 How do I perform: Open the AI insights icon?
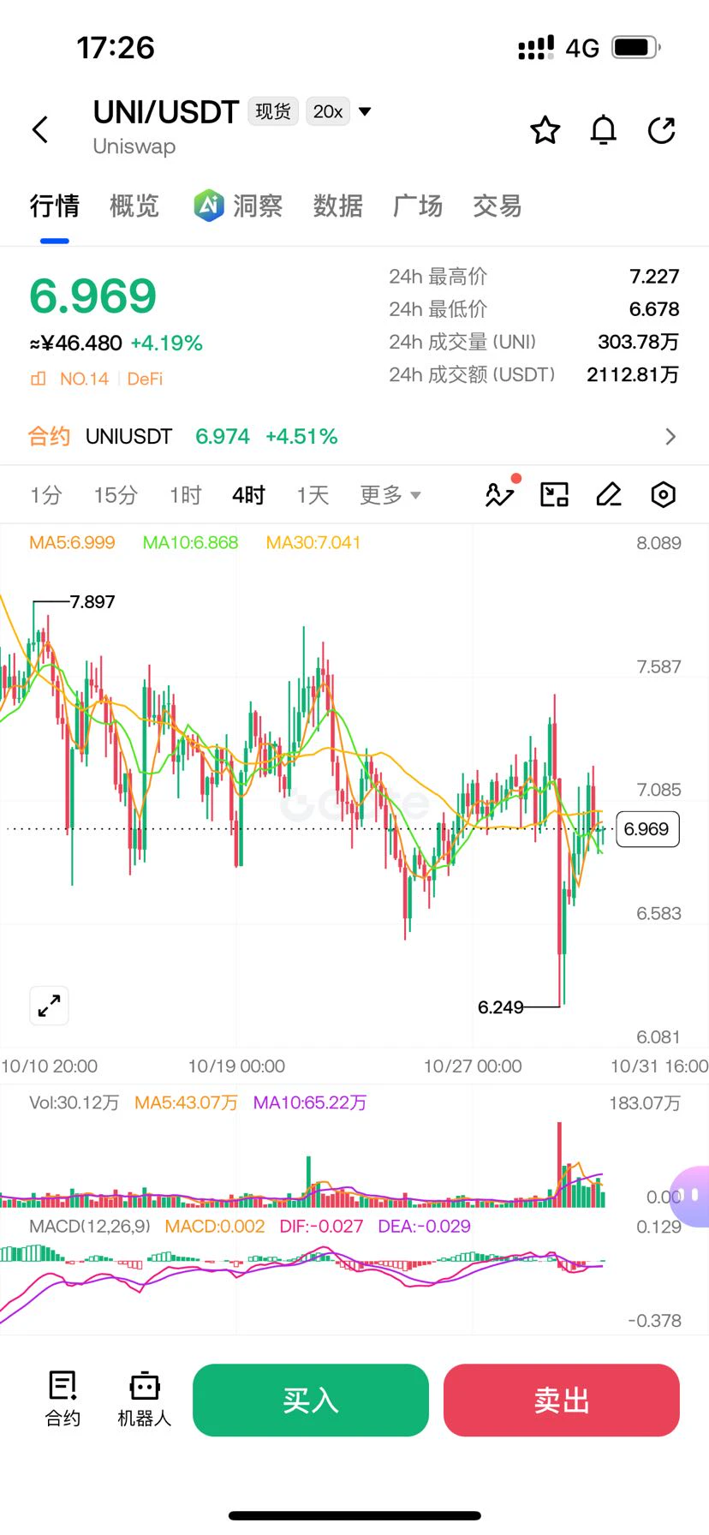[208, 206]
